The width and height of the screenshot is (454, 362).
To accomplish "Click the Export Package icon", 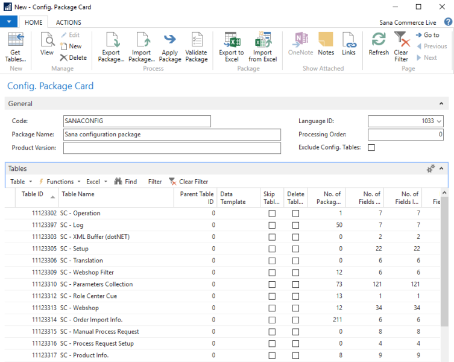I will tap(111, 47).
